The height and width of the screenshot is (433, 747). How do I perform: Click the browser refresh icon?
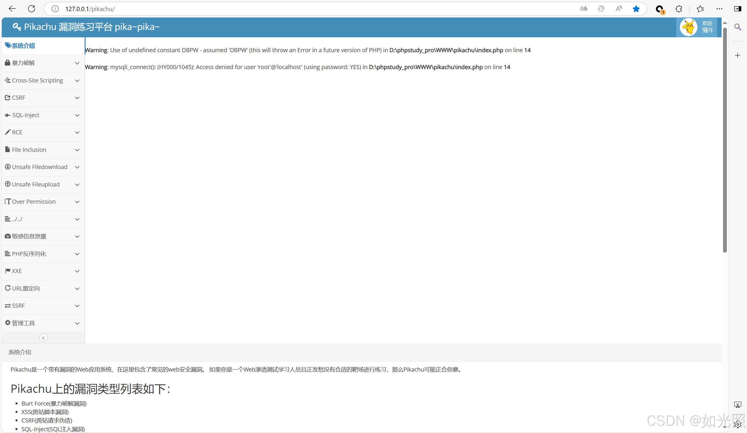click(x=32, y=9)
